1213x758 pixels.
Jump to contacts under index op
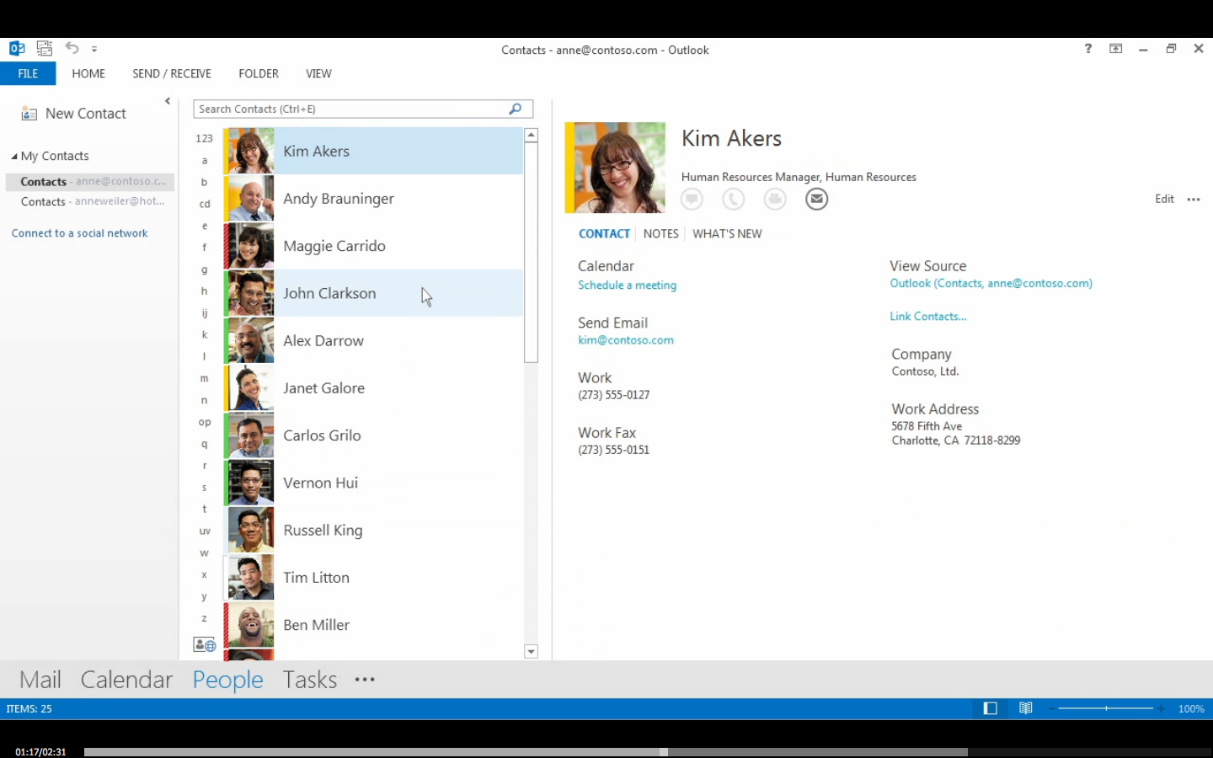[204, 422]
